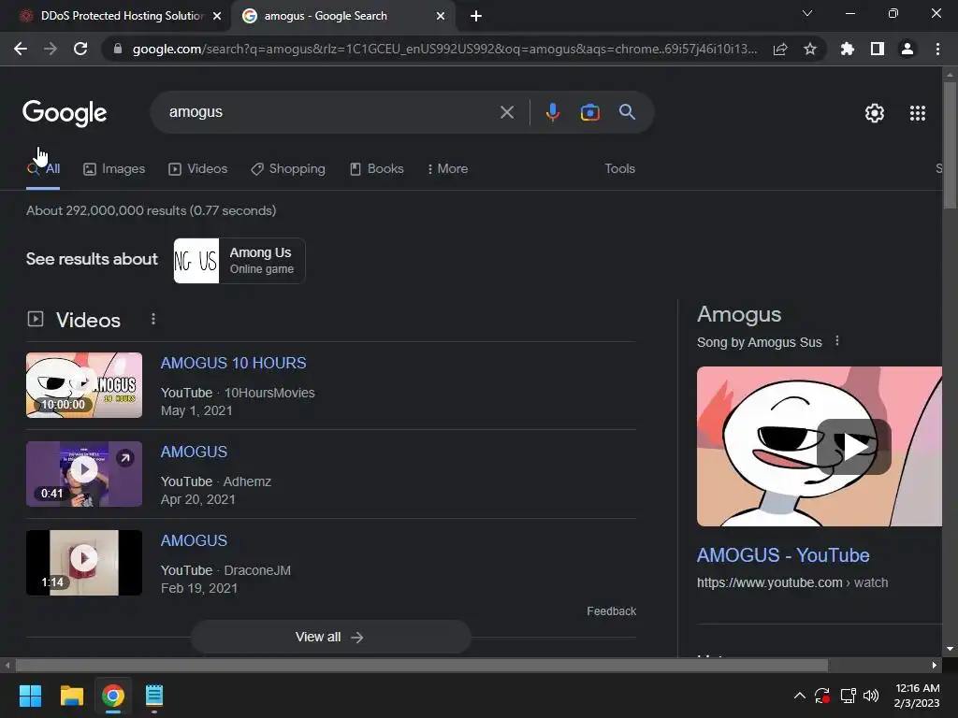Bookmark this page with the star icon

[810, 49]
